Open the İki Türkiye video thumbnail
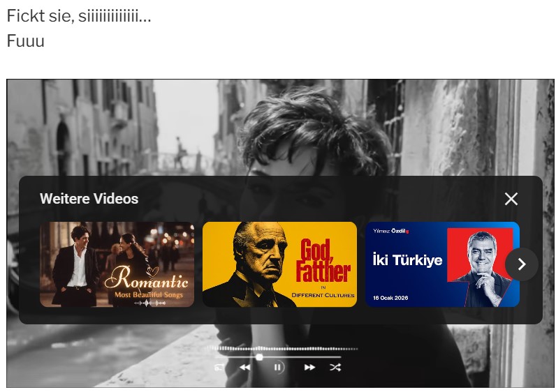 pos(442,264)
